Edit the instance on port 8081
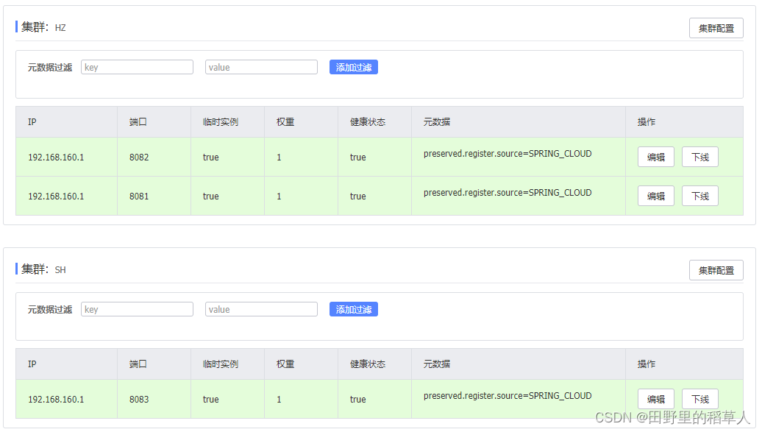Viewport: 762px width, 432px height. click(655, 196)
